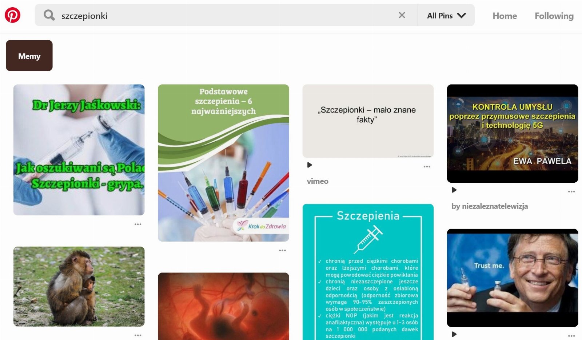Open more options under Dr Jerzy Jaśkowski pin
The height and width of the screenshot is (340, 582).
(138, 224)
